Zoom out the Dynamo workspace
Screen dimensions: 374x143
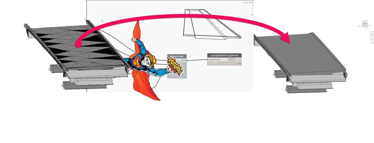[252, 11]
